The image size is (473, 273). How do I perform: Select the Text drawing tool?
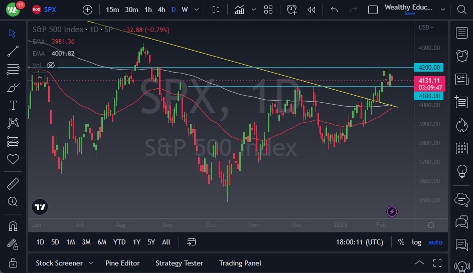coord(13,105)
